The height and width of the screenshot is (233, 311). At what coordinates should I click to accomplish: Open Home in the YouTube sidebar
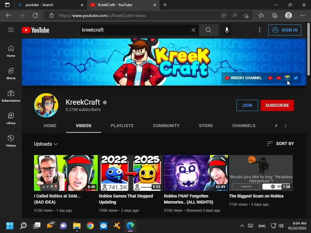tap(11, 51)
